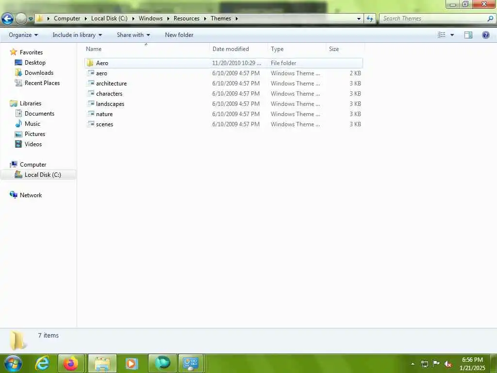The height and width of the screenshot is (373, 497).
Task: Open Libraries in the navigation pane
Action: [x=31, y=103]
